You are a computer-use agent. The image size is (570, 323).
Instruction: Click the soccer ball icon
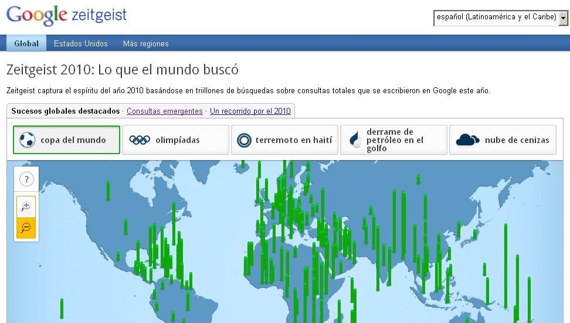click(28, 140)
